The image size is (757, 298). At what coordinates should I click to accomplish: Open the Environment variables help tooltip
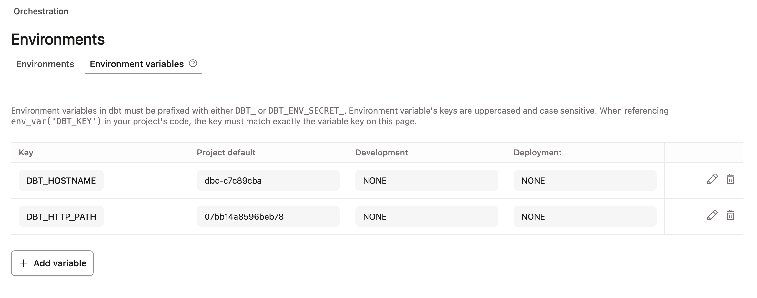193,64
